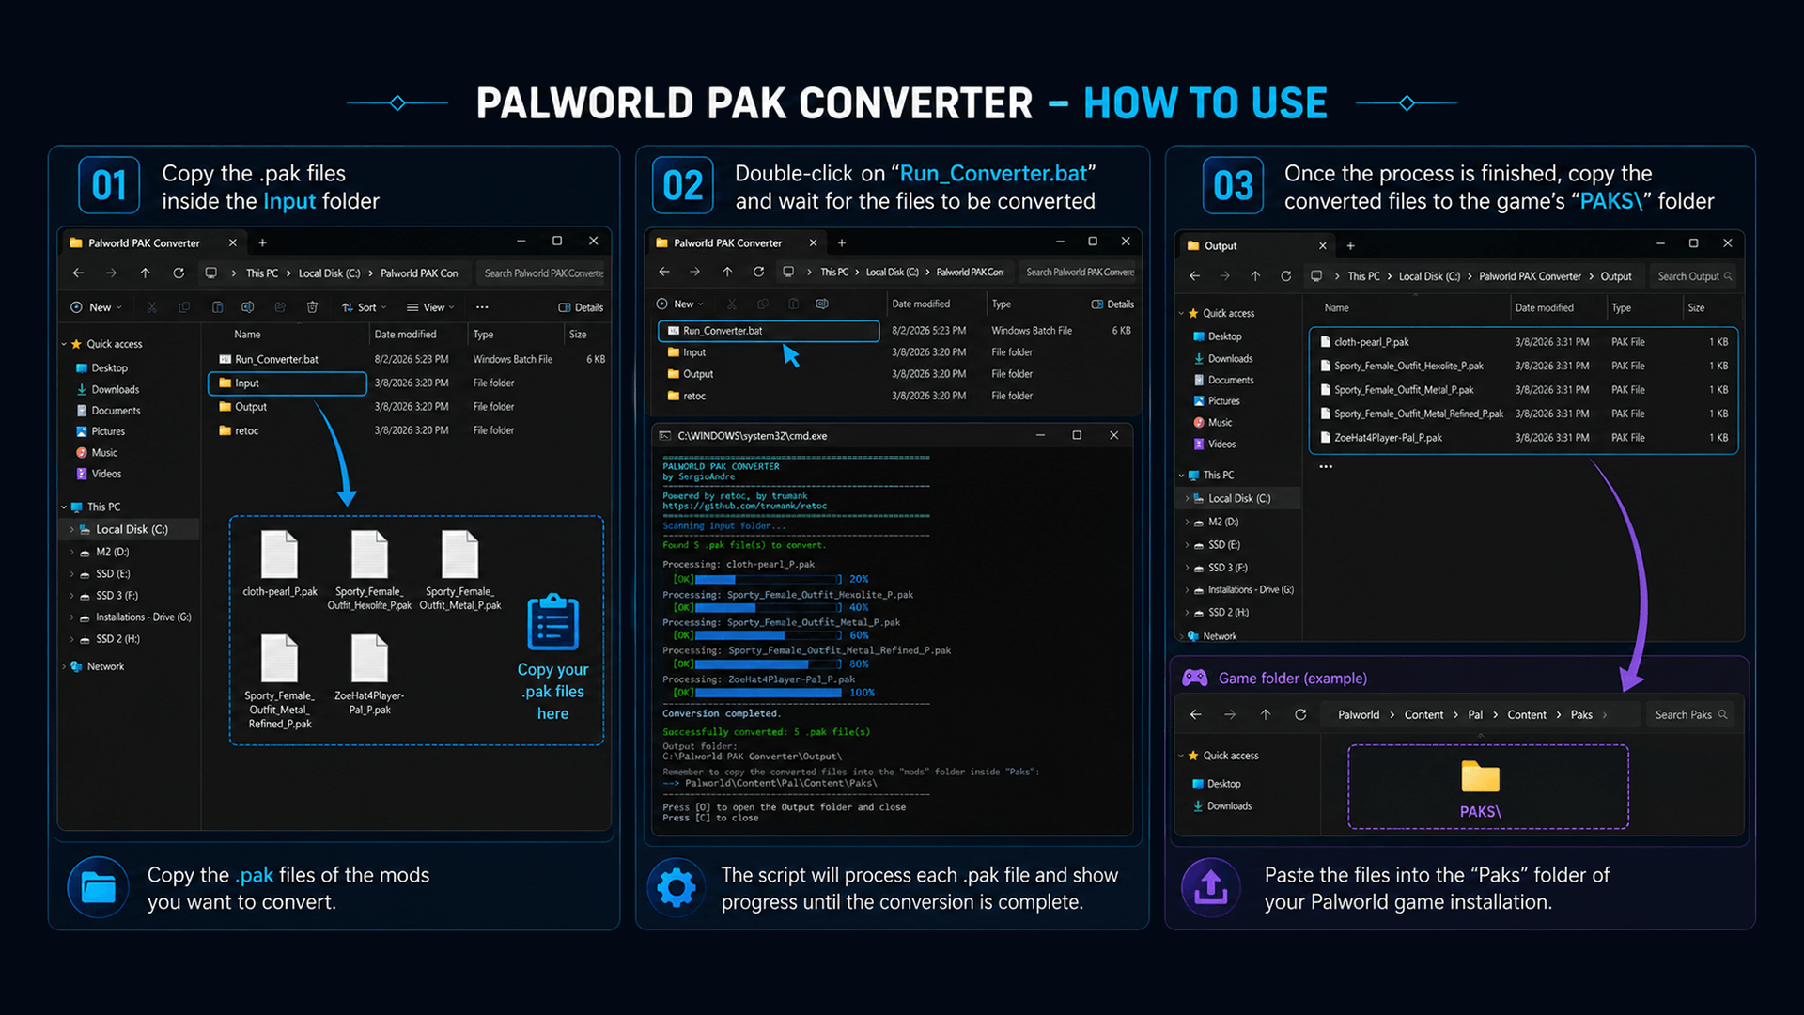1804x1015 pixels.
Task: Collapse This PC in the Output window sidebar
Action: click(1181, 476)
